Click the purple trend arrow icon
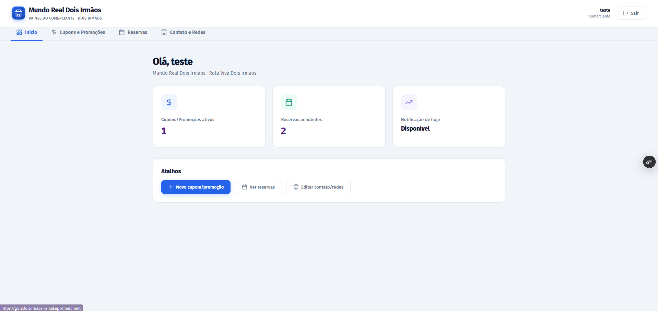Viewport: 658px width, 311px height. click(409, 102)
